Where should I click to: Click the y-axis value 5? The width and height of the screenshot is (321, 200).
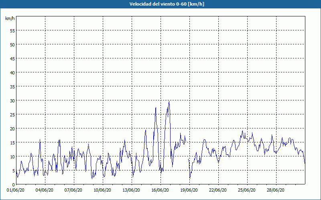click(14, 171)
